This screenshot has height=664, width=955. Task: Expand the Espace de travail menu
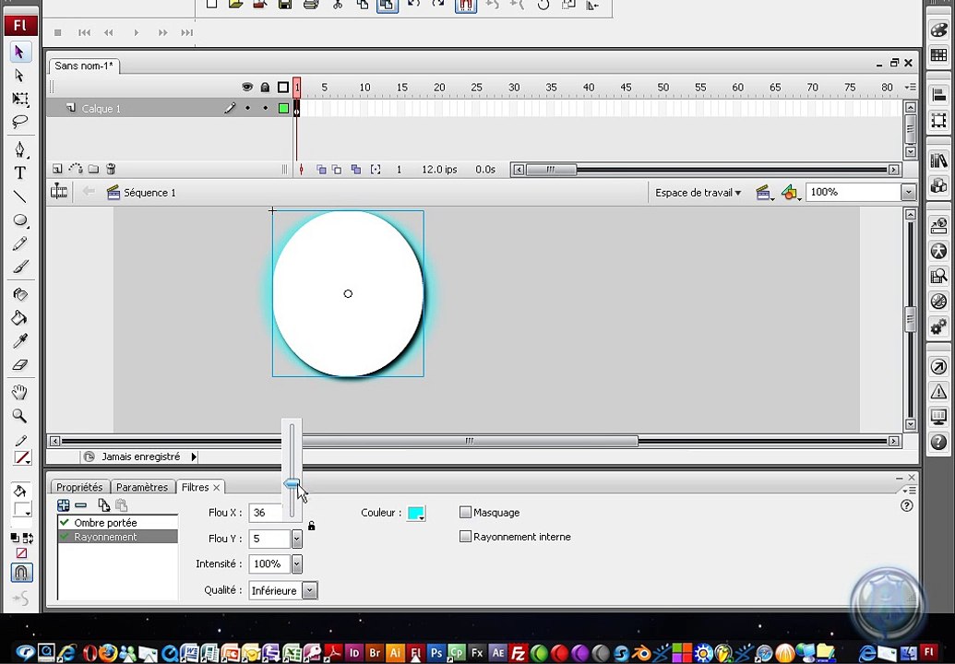tap(698, 193)
